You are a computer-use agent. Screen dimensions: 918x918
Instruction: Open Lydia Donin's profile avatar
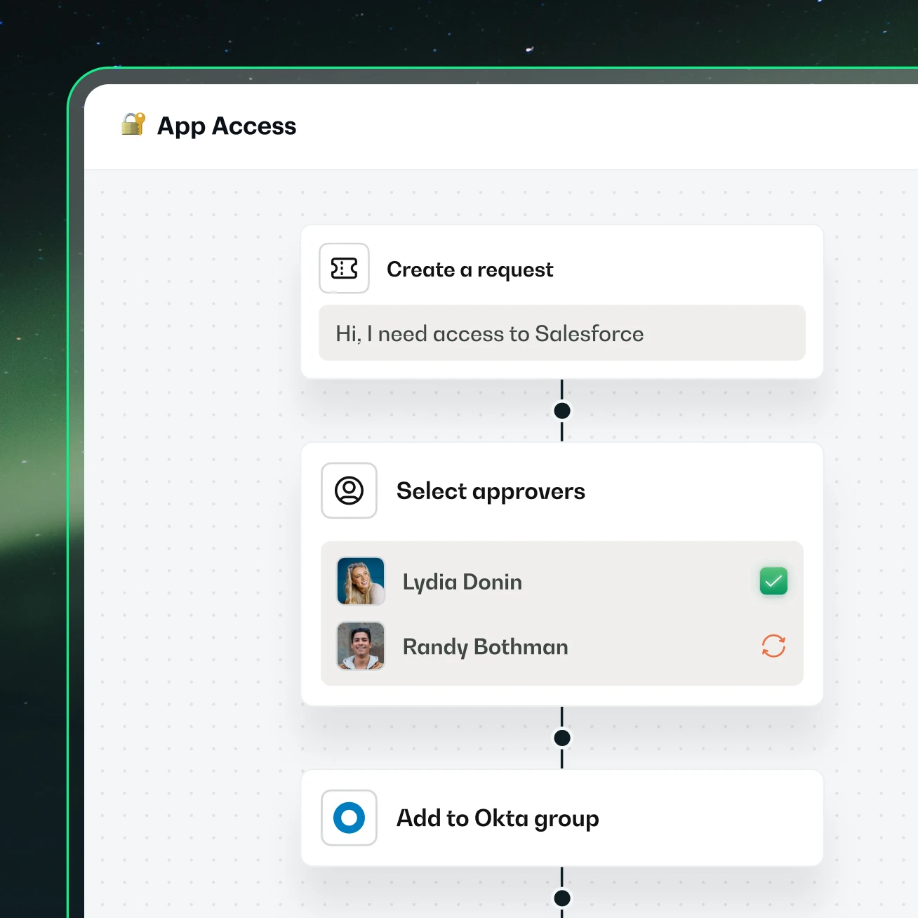360,581
